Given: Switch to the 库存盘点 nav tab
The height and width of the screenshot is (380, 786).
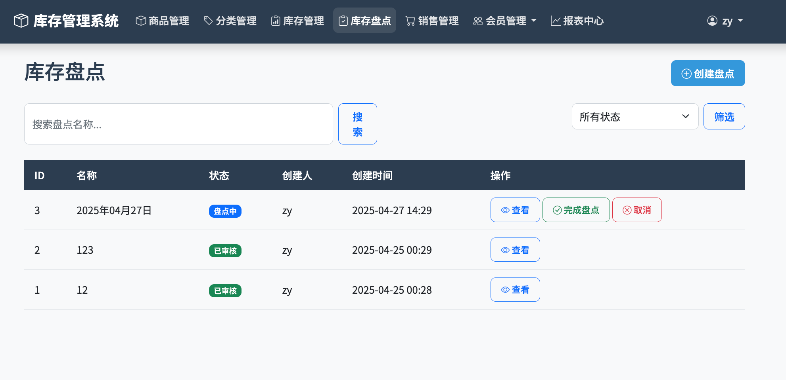Looking at the screenshot, I should (x=364, y=21).
